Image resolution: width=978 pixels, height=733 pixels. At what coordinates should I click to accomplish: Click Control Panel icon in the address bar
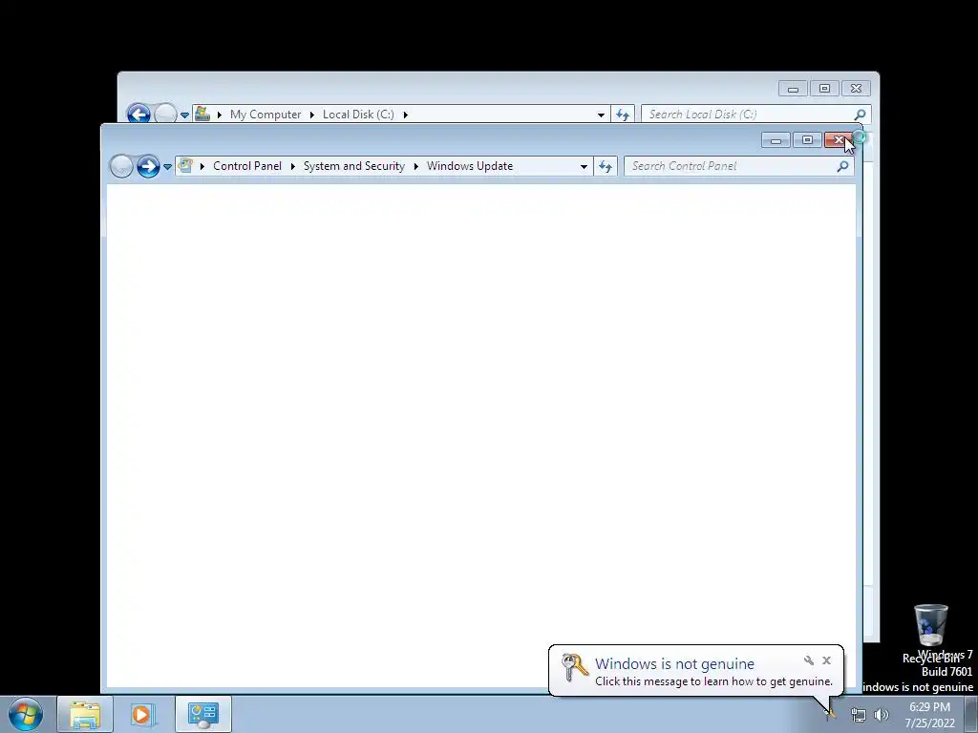[185, 166]
